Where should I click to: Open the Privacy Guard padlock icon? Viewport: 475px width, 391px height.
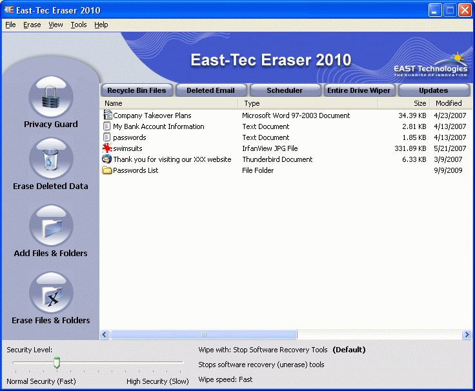(51, 97)
